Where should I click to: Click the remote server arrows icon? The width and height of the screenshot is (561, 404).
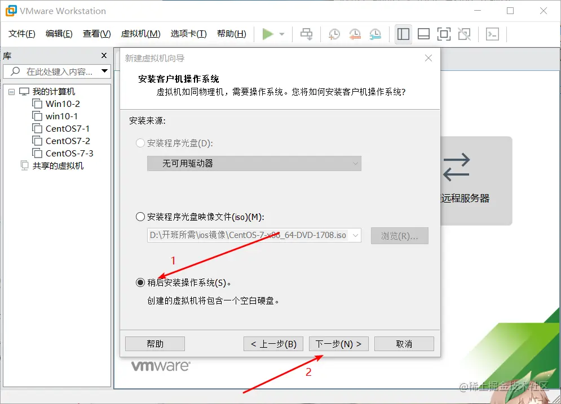point(456,167)
